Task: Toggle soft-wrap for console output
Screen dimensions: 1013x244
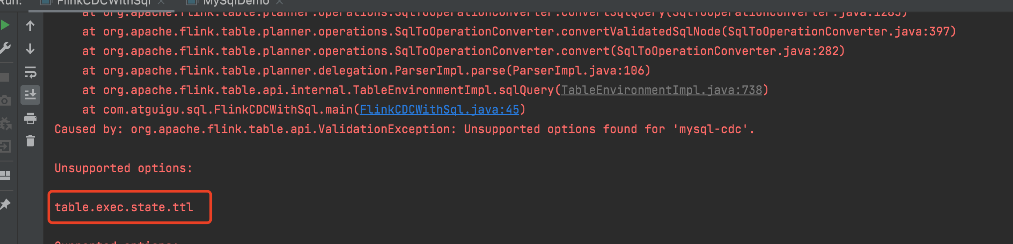Action: pyautogui.click(x=30, y=72)
